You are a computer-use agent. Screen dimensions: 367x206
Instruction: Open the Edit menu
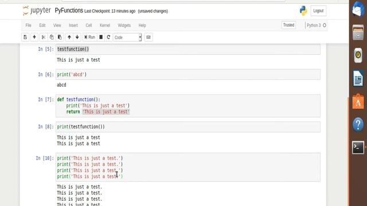coord(42,25)
